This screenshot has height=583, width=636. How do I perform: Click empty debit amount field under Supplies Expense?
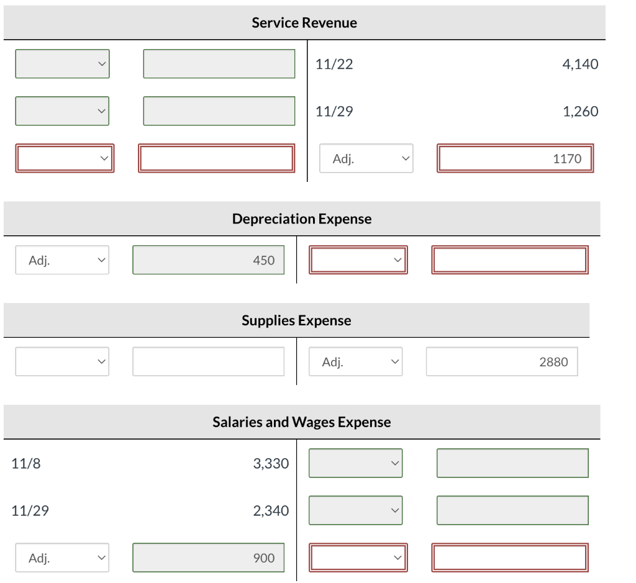(x=208, y=361)
